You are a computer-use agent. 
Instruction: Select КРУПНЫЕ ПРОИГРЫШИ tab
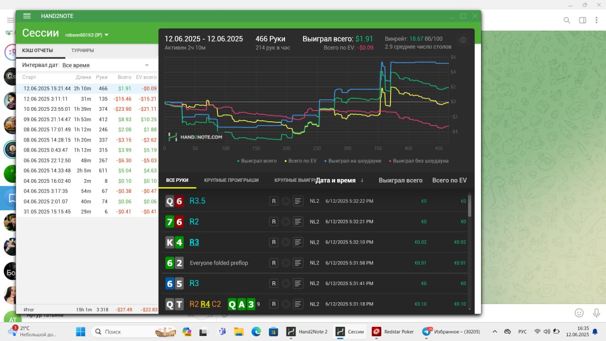point(232,180)
